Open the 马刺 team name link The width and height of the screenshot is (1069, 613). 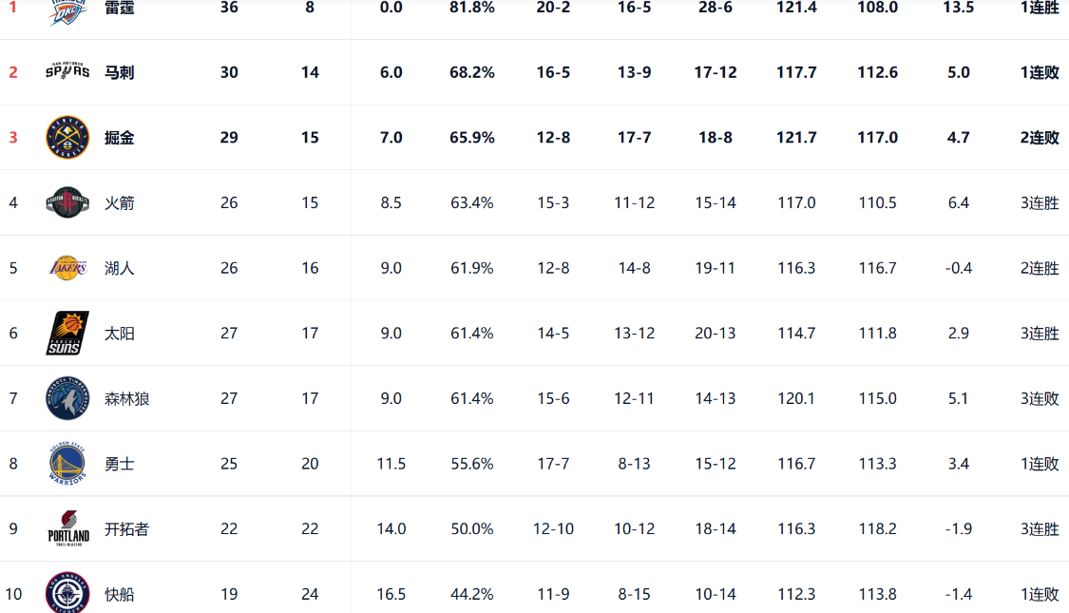[119, 72]
